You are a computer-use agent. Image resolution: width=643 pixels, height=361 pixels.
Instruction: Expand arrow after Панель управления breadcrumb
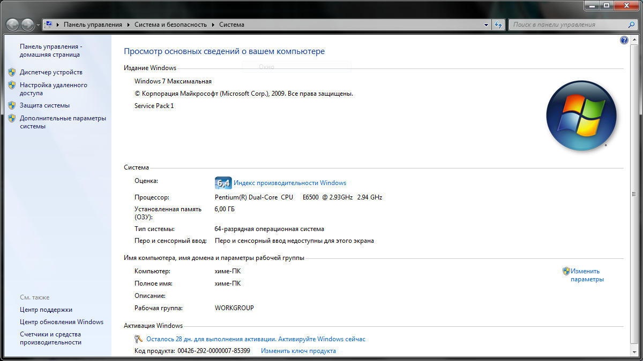(128, 25)
